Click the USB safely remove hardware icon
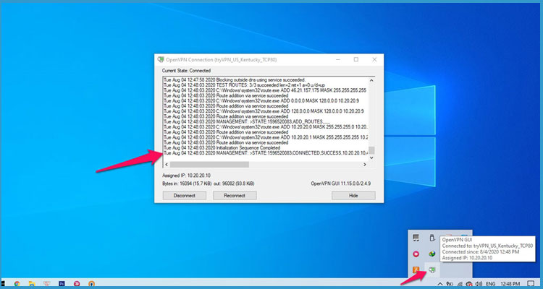Screen dimensions: 543x289 pyautogui.click(x=432, y=236)
